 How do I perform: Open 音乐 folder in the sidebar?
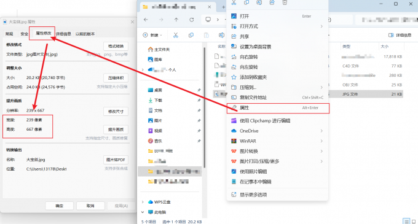[155, 141]
